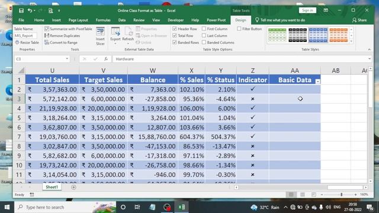Click Resize Table
The width and height of the screenshot is (379, 213).
tap(27, 42)
